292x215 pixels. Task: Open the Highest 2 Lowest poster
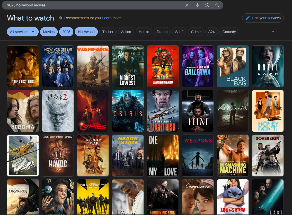(128, 66)
